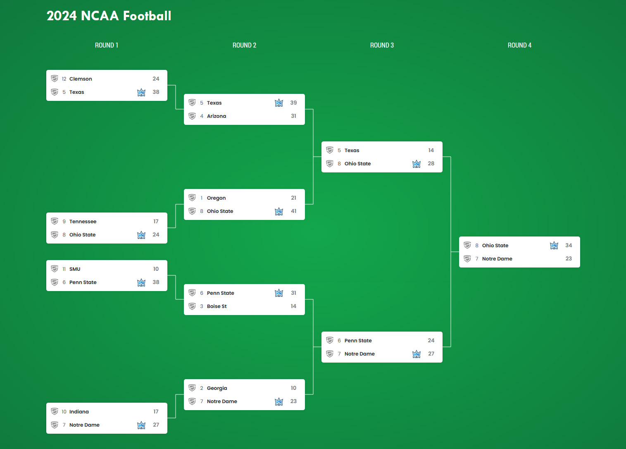Open the SMU team name link
The height and width of the screenshot is (449, 626).
[x=75, y=269]
